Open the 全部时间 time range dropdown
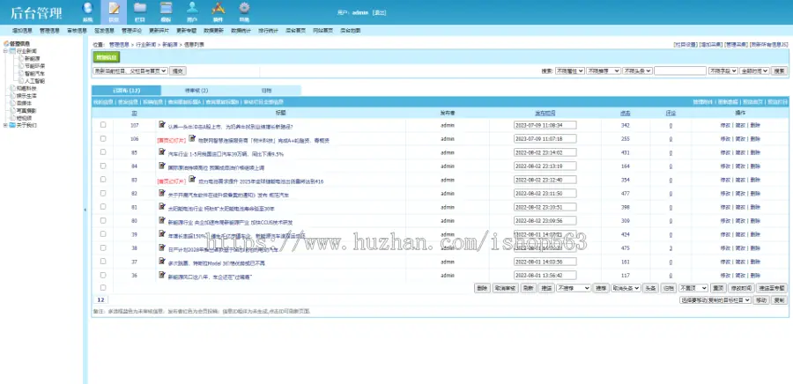 pyautogui.click(x=754, y=70)
